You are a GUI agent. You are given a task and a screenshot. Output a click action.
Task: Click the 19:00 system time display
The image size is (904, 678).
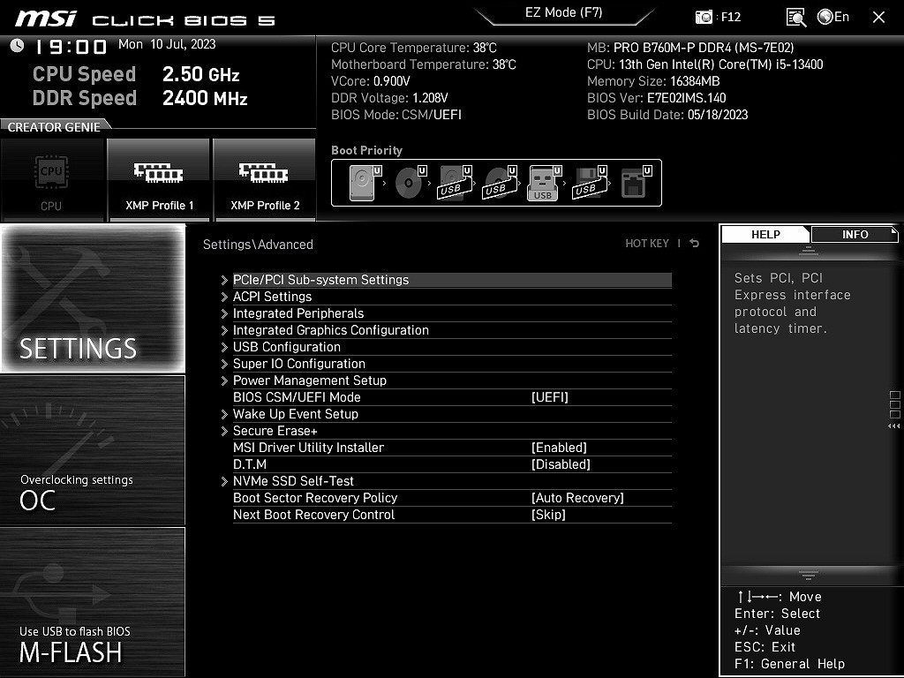coord(72,47)
